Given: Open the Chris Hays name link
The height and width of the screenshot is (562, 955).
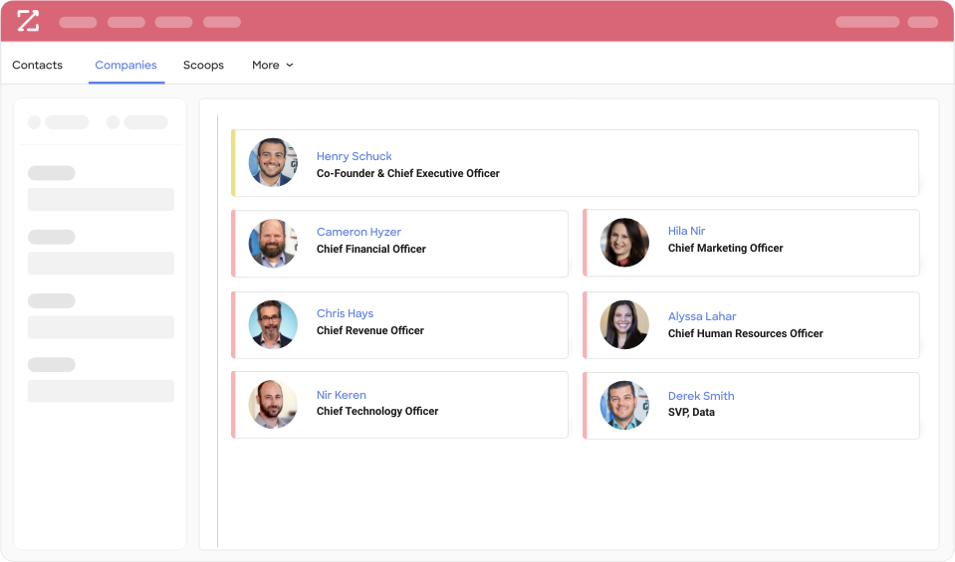Looking at the screenshot, I should click(345, 313).
